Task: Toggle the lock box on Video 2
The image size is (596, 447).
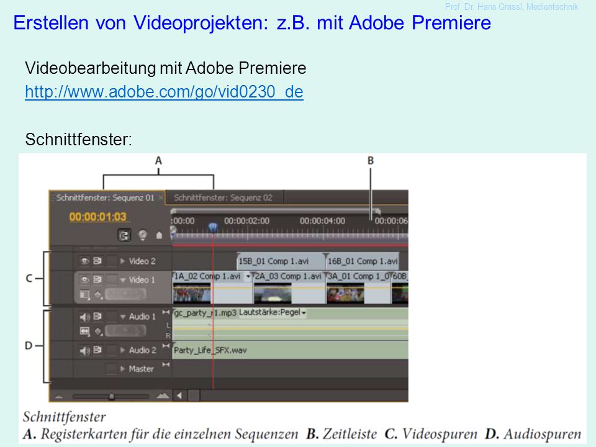Action: tap(111, 261)
